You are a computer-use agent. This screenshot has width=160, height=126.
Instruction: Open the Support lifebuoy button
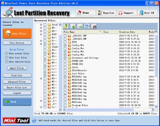click(127, 13)
